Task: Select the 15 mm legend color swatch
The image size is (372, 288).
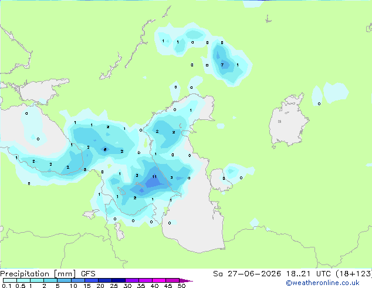Action: click(x=91, y=280)
